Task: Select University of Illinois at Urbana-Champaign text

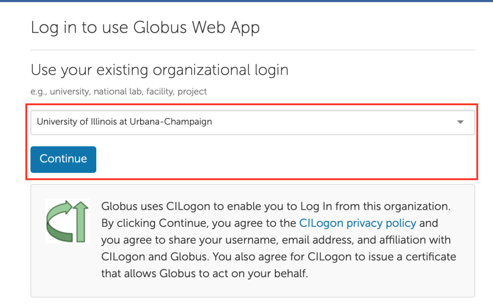Action: [x=124, y=122]
